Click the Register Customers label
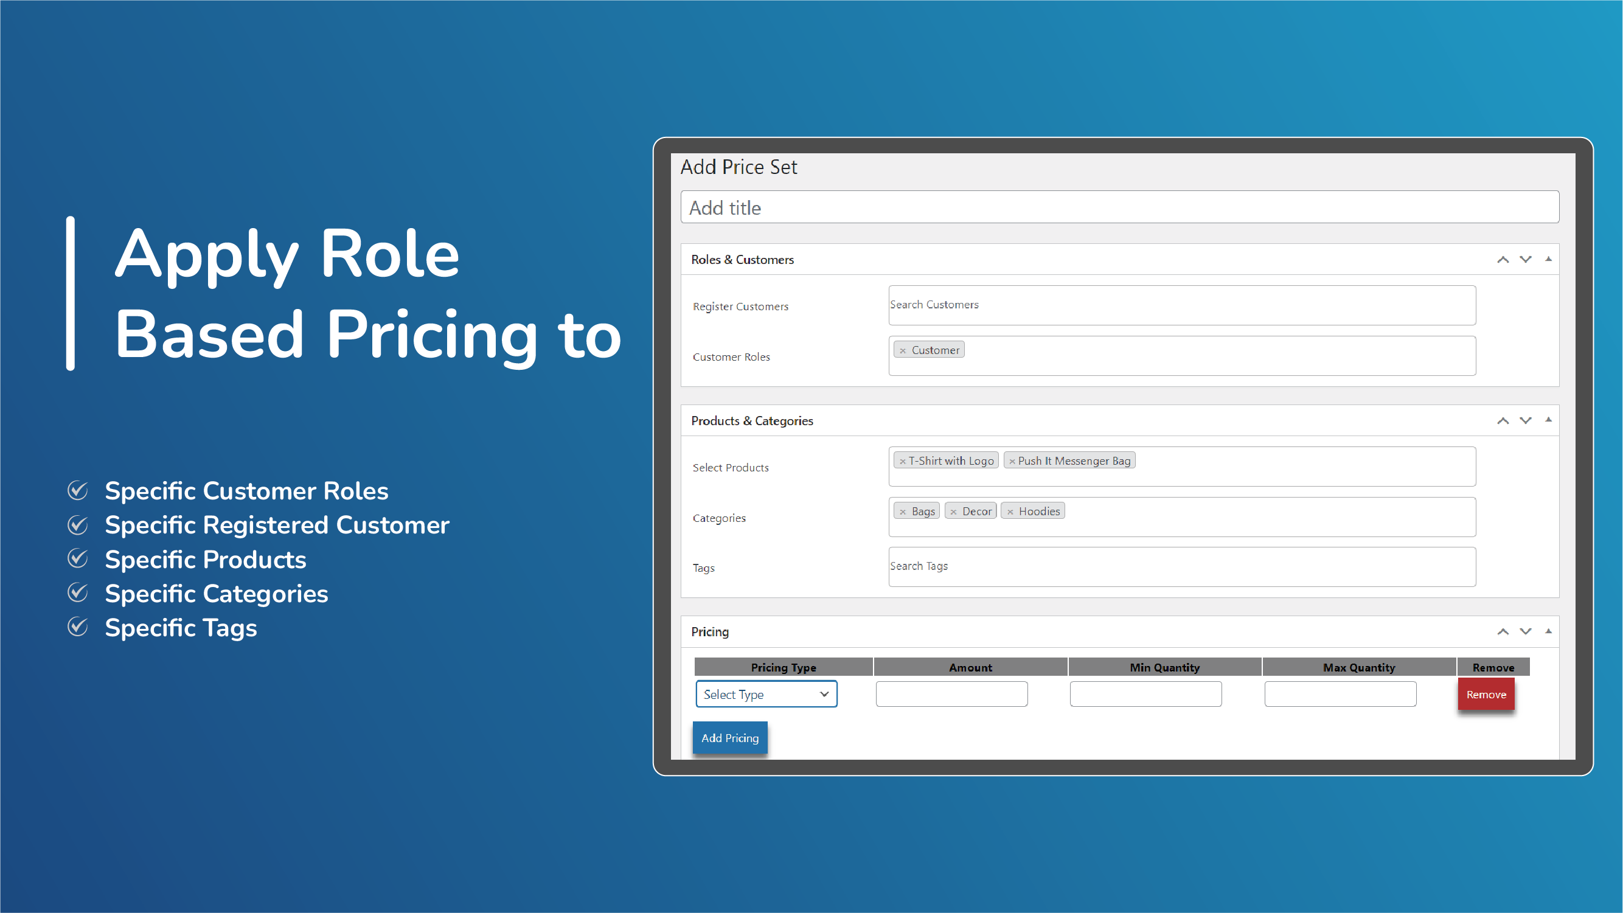 pos(740,306)
